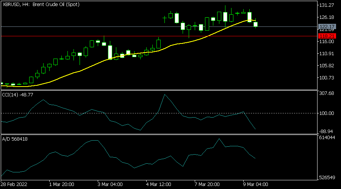Click the 105.82 price scale value
This screenshot has width=341, height=189.
[x=327, y=66]
